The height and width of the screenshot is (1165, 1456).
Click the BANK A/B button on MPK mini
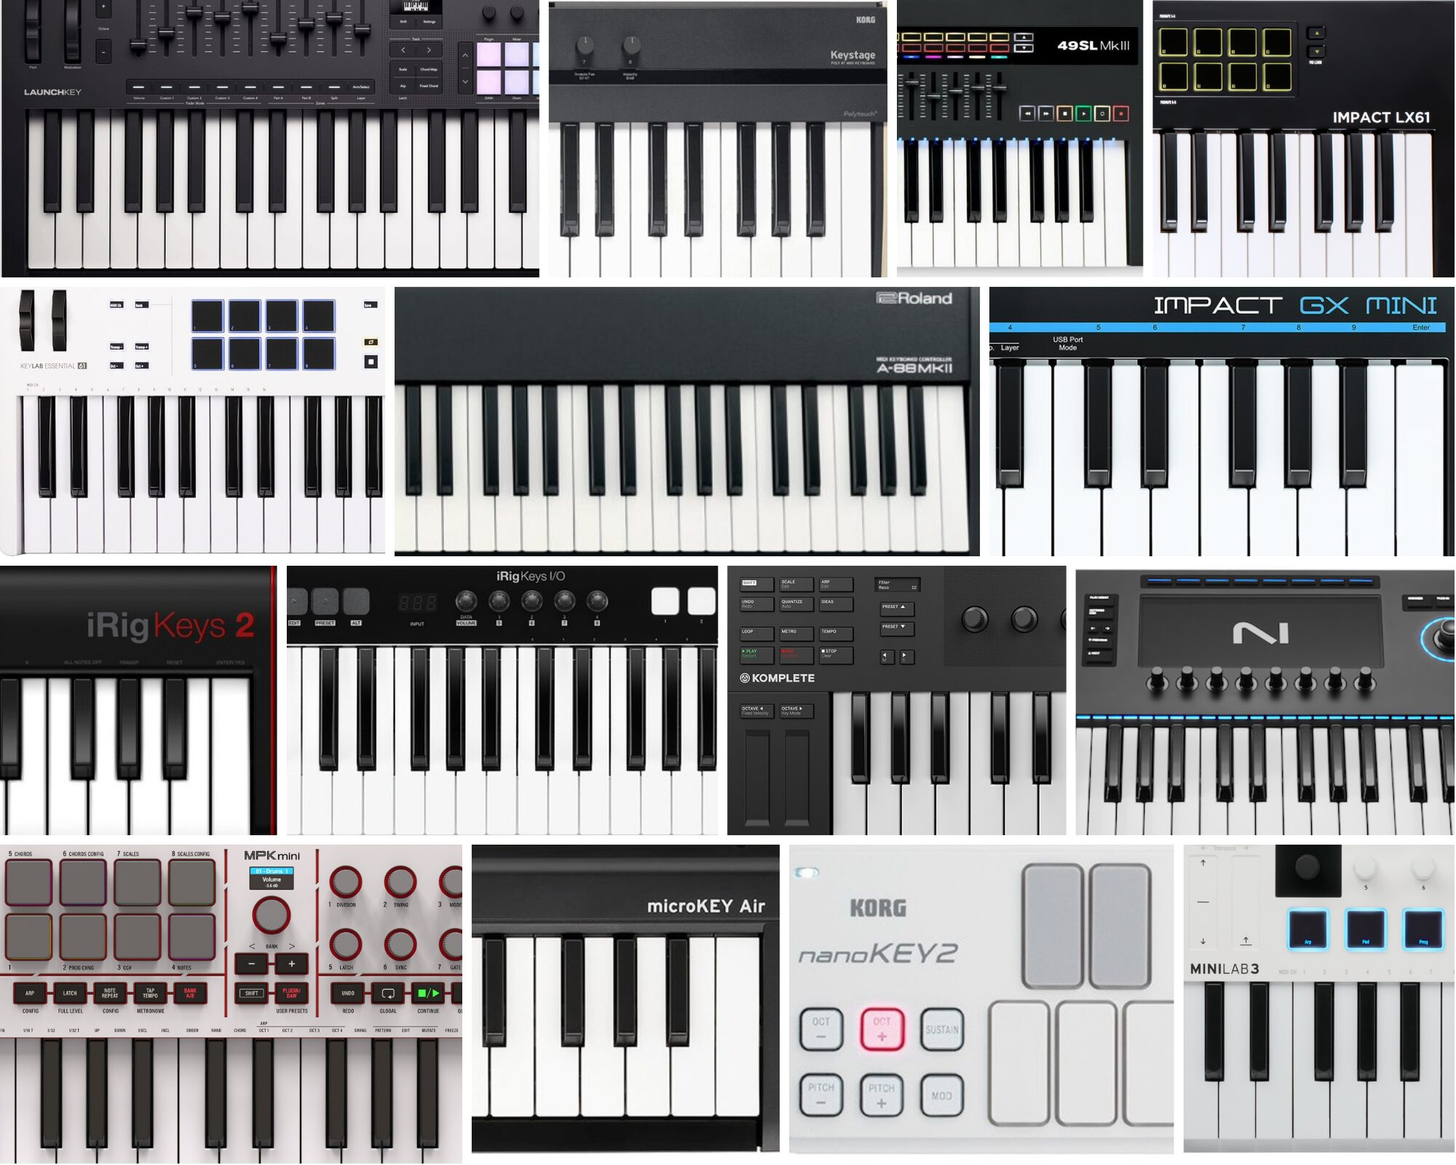point(190,992)
